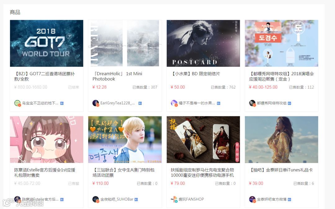Click title 「DreamHolic」1st Mini Photobook
Viewport: 335px width, 209px height.
coord(118,76)
